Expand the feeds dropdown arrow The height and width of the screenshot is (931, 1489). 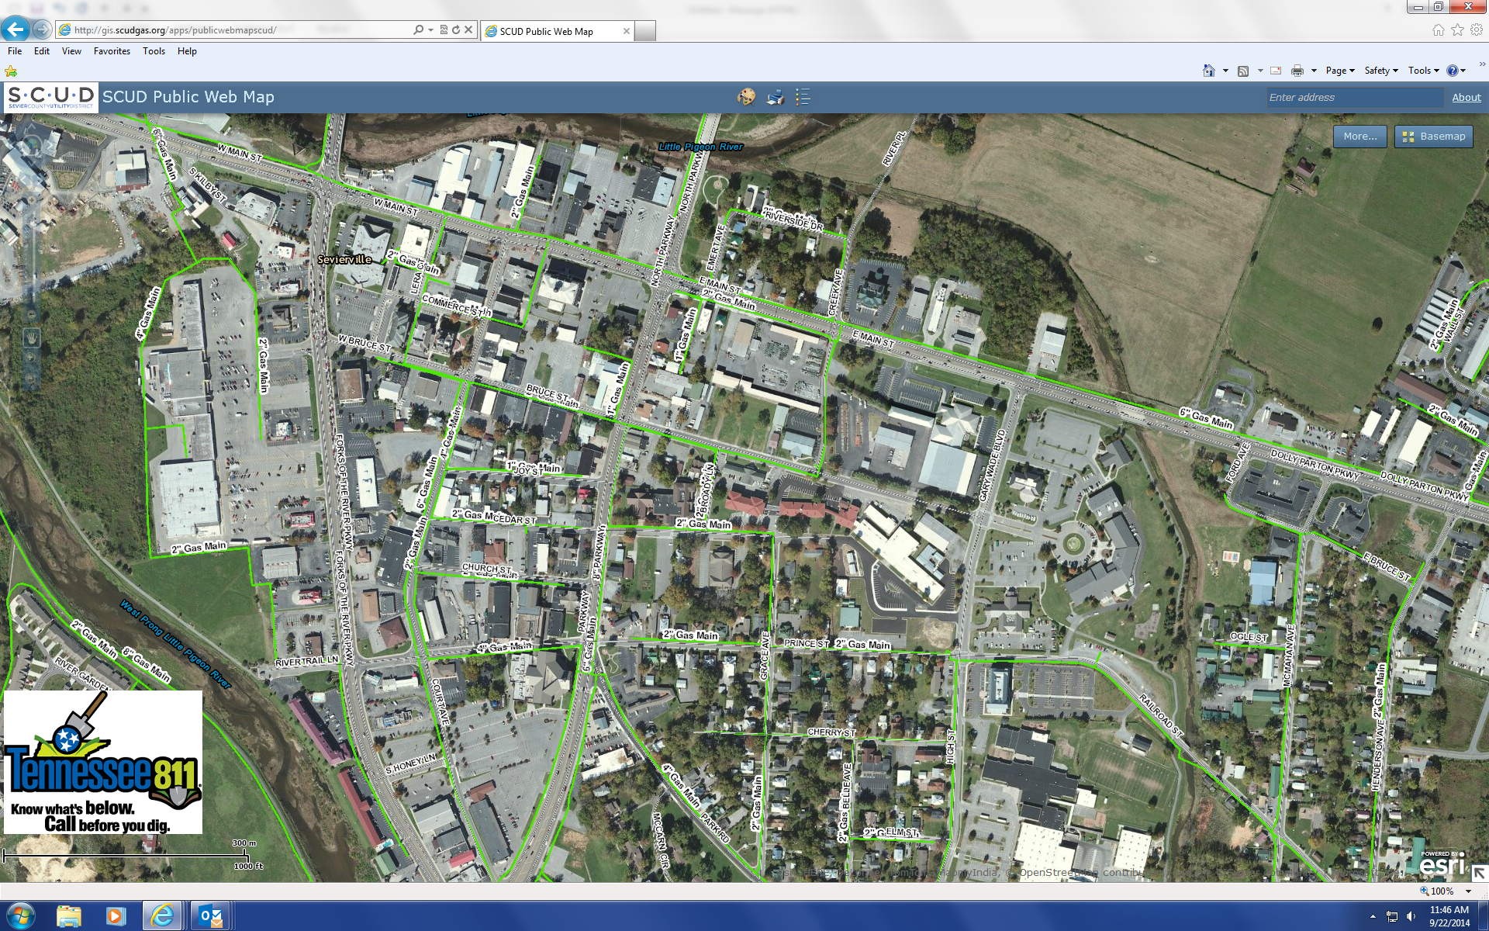click(1260, 71)
